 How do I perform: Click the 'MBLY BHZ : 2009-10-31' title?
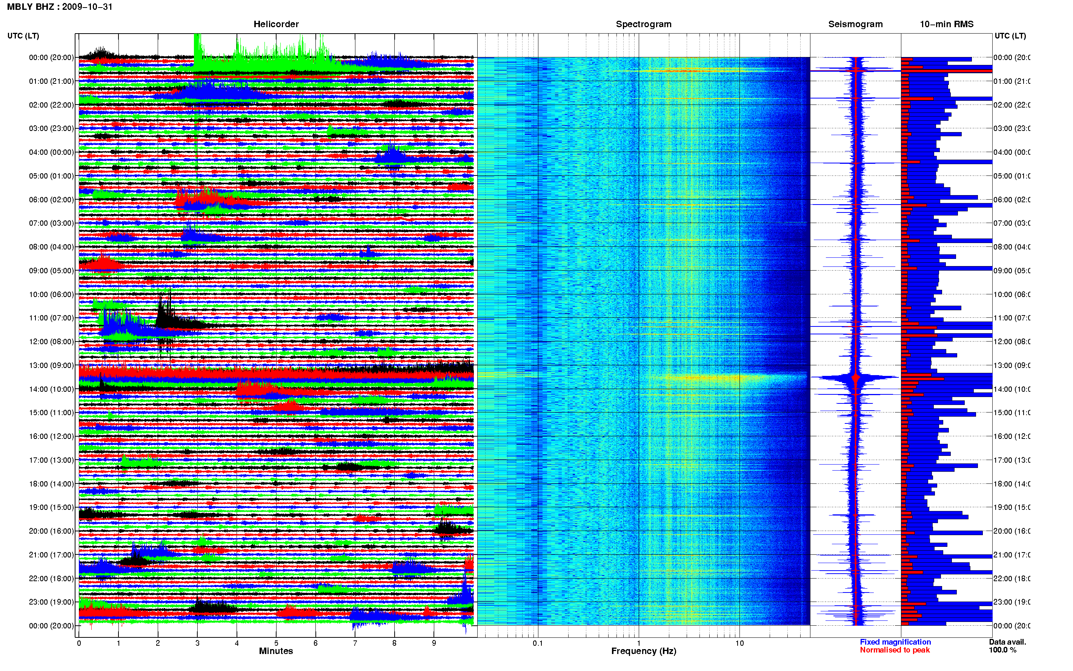[x=60, y=7]
